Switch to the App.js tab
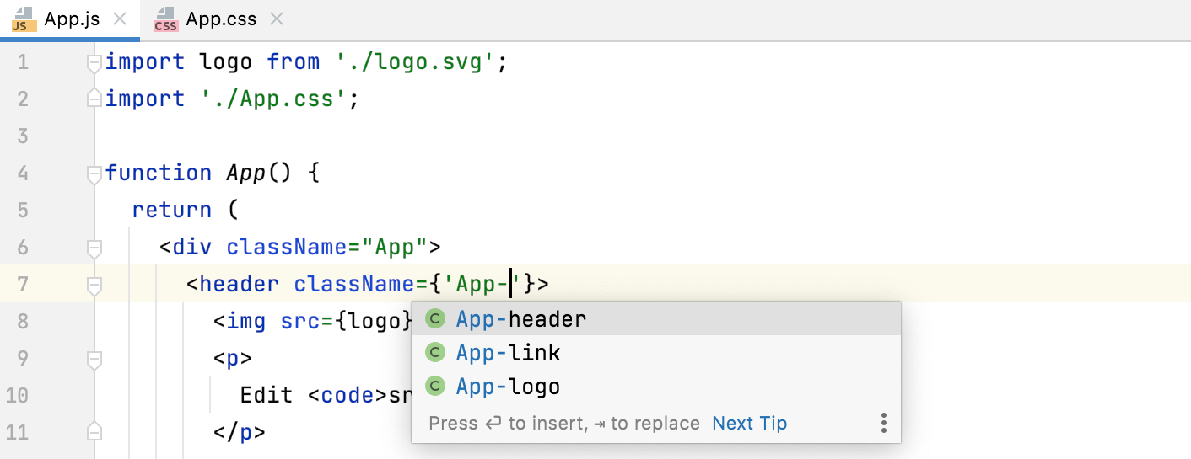The width and height of the screenshot is (1191, 459). pos(69,19)
